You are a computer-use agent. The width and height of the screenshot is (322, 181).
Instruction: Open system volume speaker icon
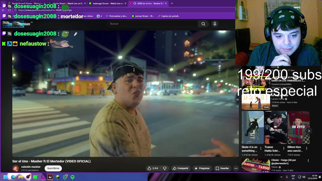(304, 177)
